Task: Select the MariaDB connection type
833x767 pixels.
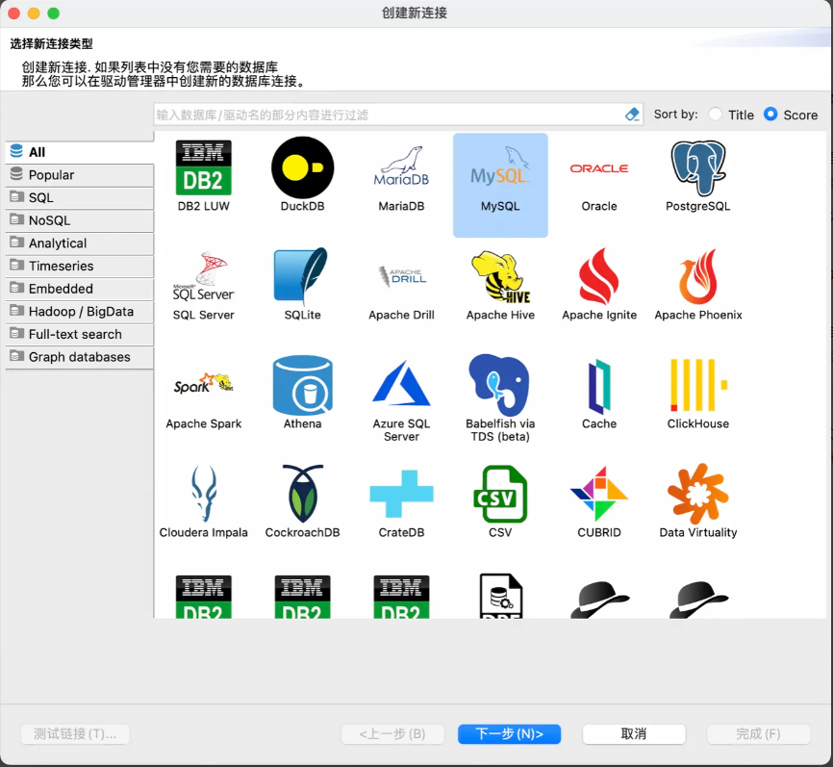Action: 401,166
